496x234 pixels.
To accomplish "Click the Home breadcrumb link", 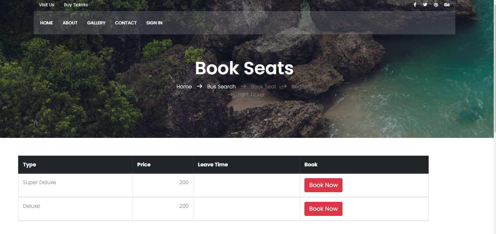I will pos(184,87).
